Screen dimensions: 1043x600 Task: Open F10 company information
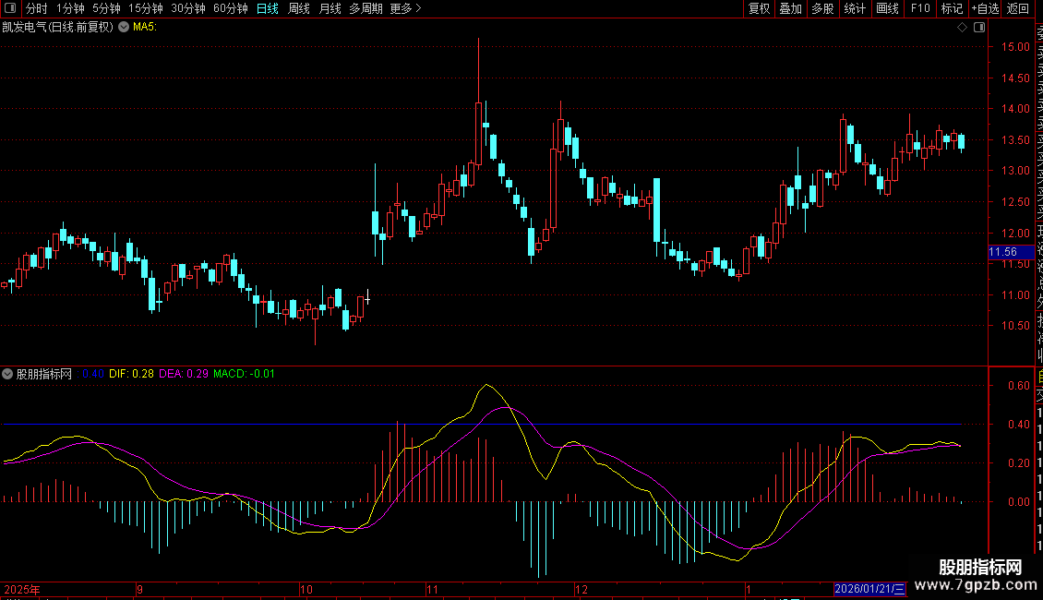point(919,8)
